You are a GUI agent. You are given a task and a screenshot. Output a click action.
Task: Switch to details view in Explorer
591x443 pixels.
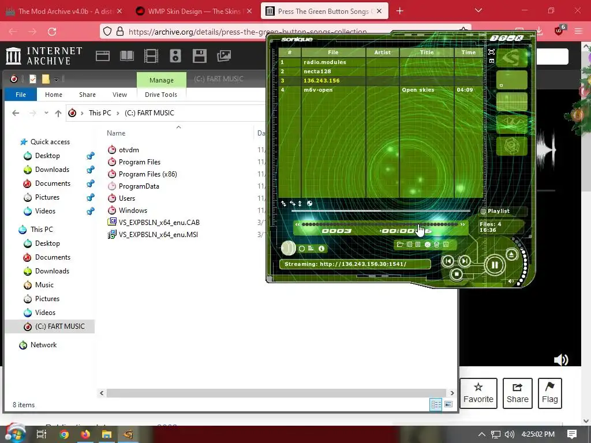click(x=436, y=404)
